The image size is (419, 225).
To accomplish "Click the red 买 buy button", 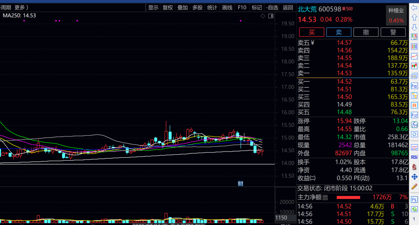I will point(311,32).
